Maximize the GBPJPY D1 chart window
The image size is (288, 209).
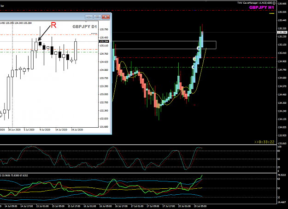[x=97, y=17]
